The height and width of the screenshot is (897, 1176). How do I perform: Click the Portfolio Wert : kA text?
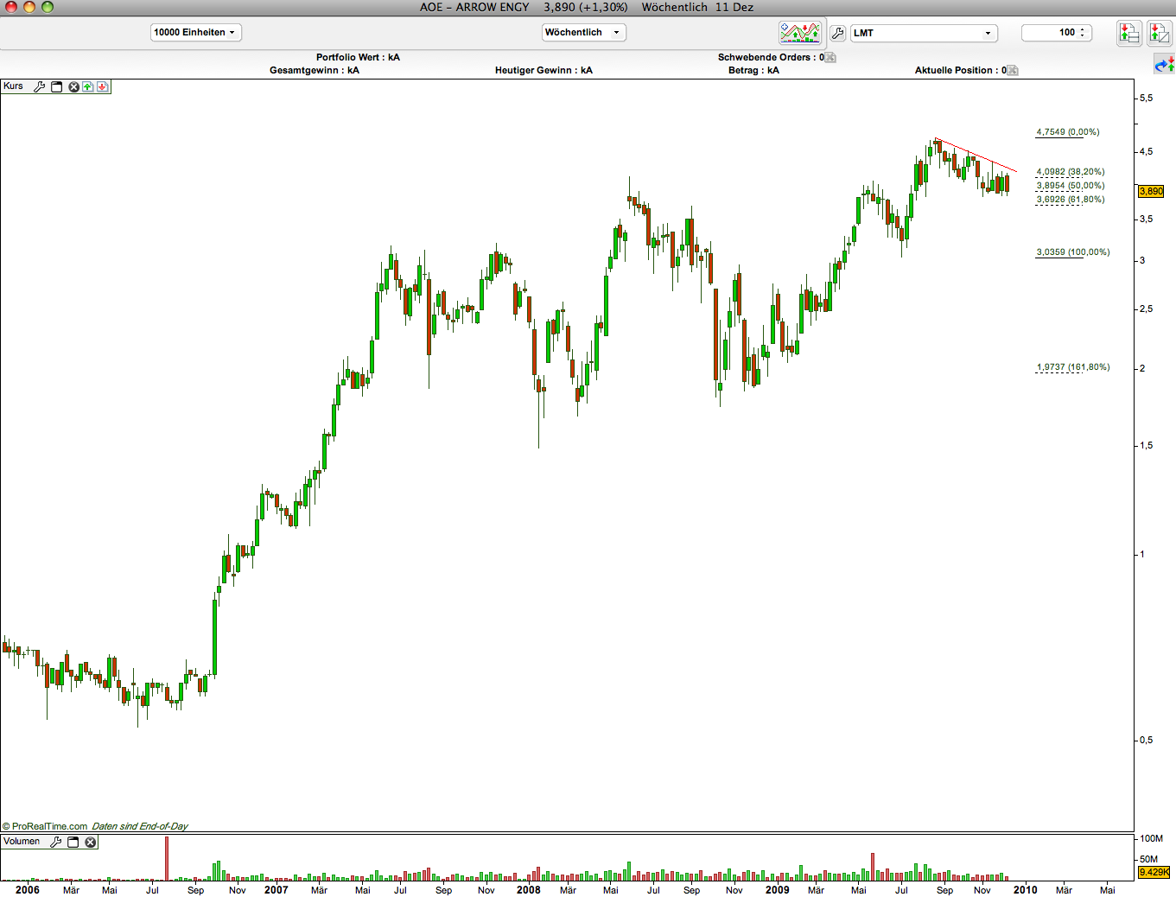pyautogui.click(x=358, y=58)
